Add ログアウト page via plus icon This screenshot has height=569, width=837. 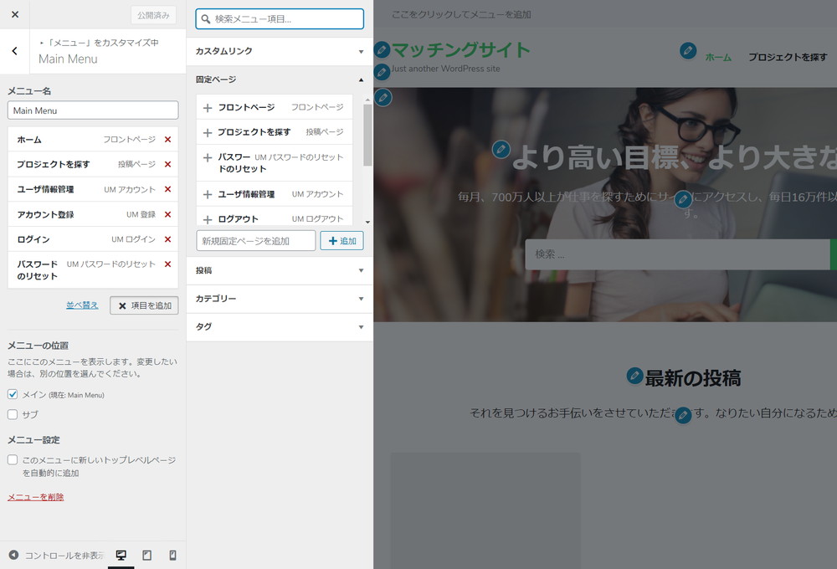click(x=208, y=219)
